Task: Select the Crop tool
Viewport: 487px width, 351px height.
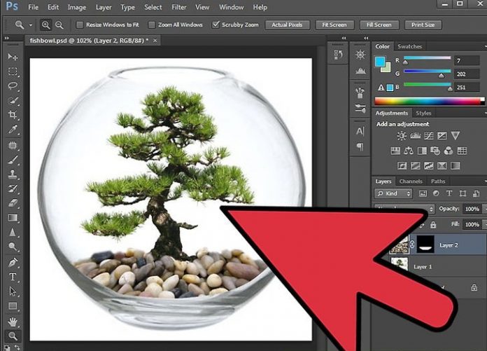Action: 13,115
